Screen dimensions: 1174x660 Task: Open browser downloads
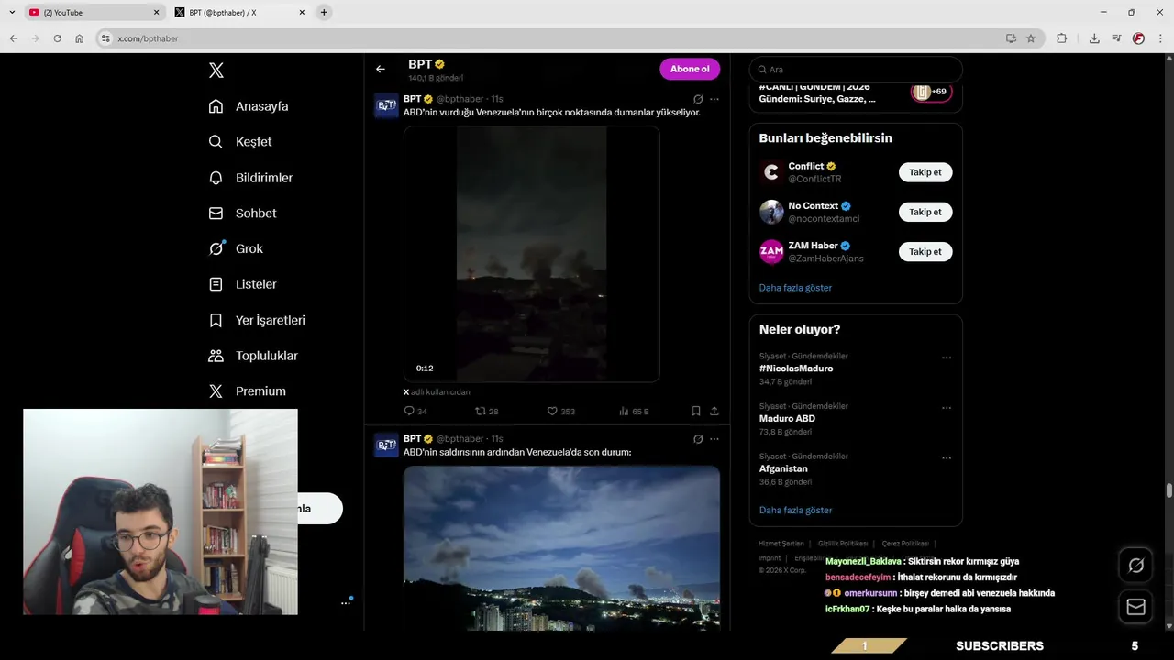pos(1094,38)
